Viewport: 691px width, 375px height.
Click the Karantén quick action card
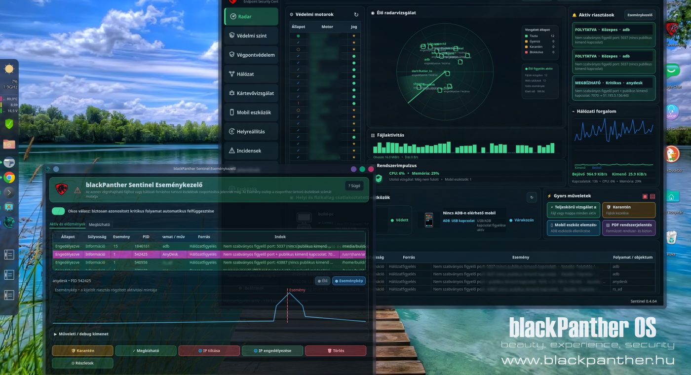pos(629,210)
